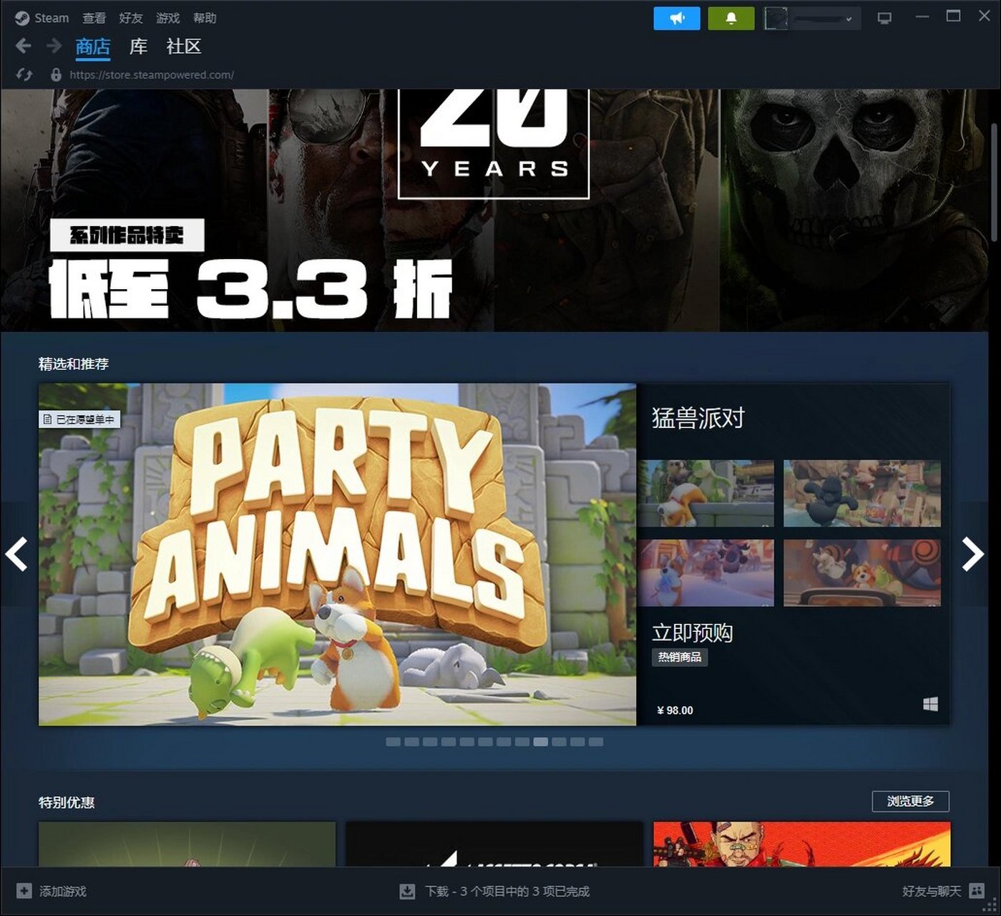The height and width of the screenshot is (916, 1001).
Task: Click the 热销商品 tag
Action: (680, 657)
